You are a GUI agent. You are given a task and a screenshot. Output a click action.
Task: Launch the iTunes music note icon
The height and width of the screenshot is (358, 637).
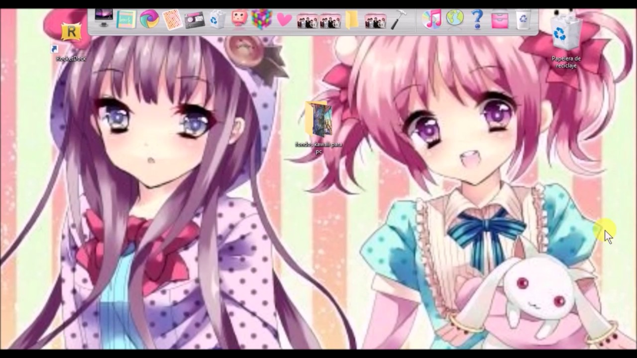(x=432, y=19)
